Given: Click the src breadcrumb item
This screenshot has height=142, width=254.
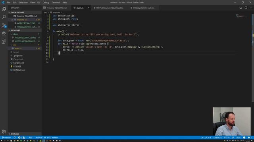Looking at the screenshot, I should tap(45, 12).
